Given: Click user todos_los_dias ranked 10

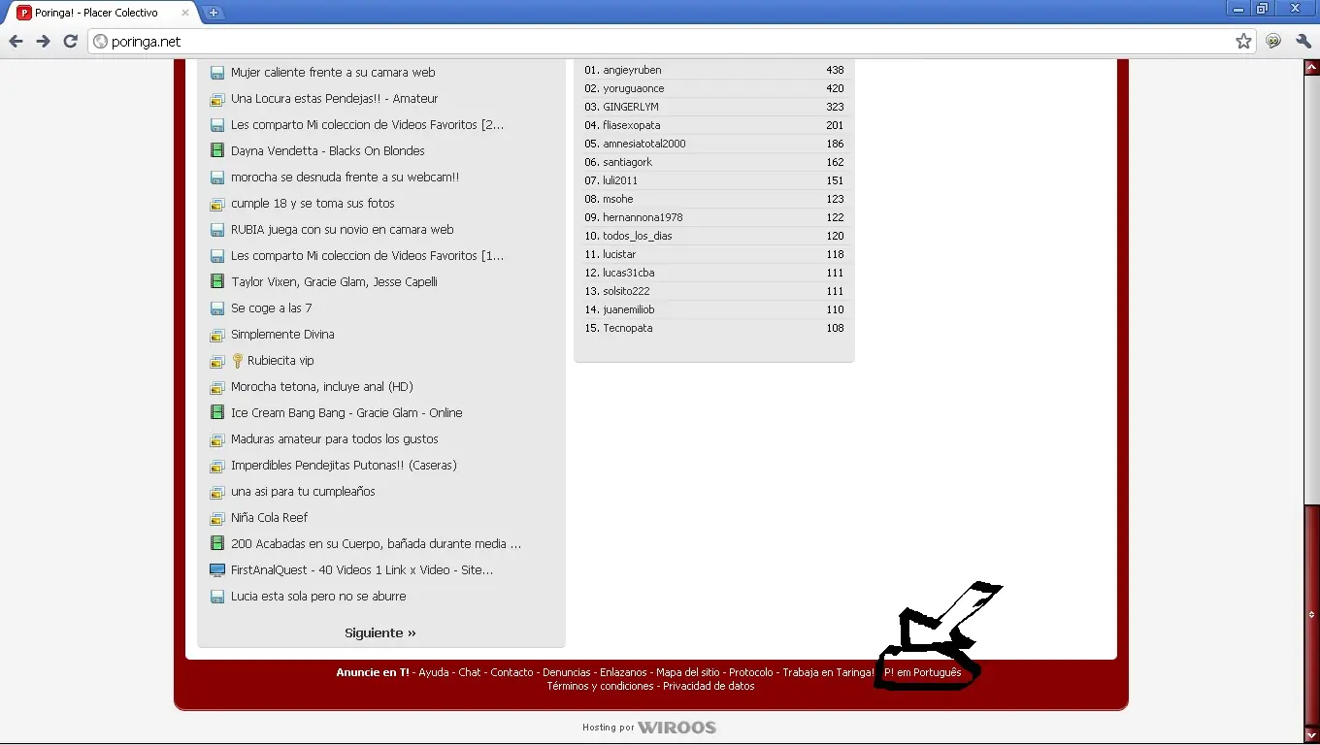Looking at the screenshot, I should click(638, 236).
